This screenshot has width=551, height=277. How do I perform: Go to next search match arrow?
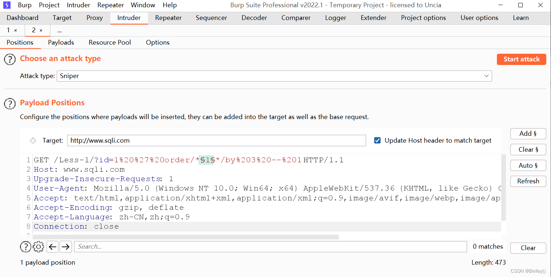65,247
